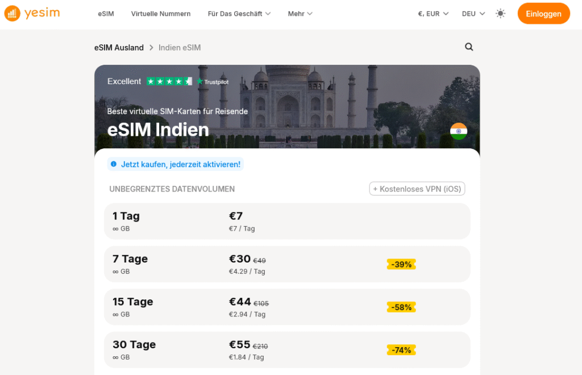Screen dimensions: 582x375
Task: Select eSIM in the top navigation
Action: click(x=106, y=13)
